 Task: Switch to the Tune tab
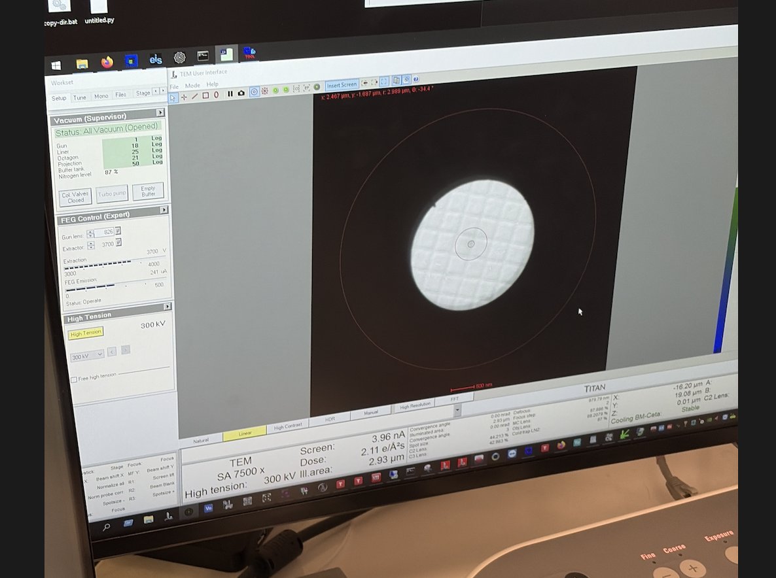[x=80, y=97]
